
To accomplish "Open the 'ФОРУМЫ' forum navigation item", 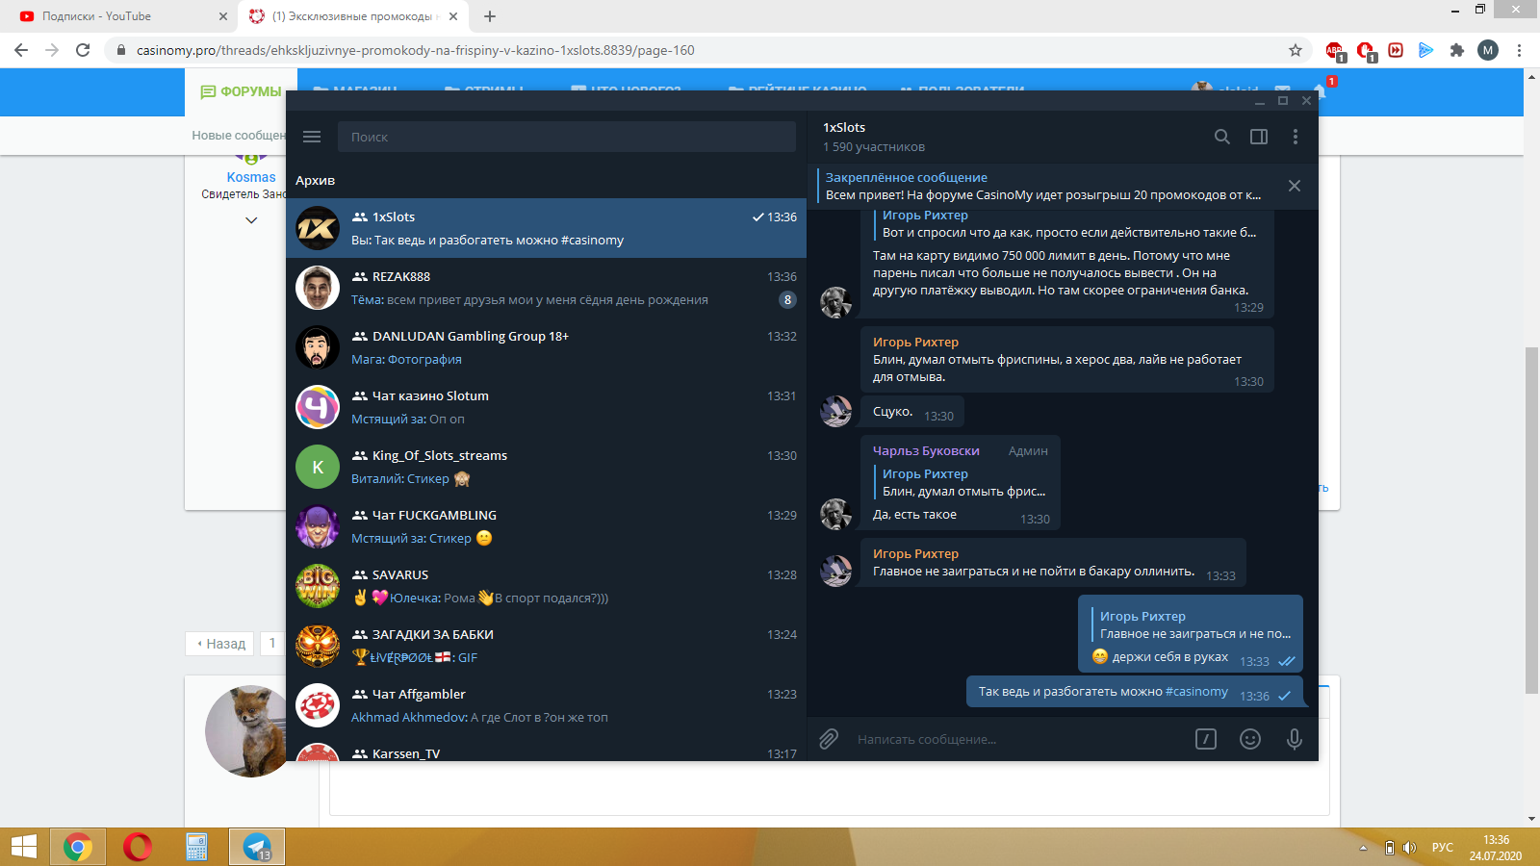I will tap(241, 91).
